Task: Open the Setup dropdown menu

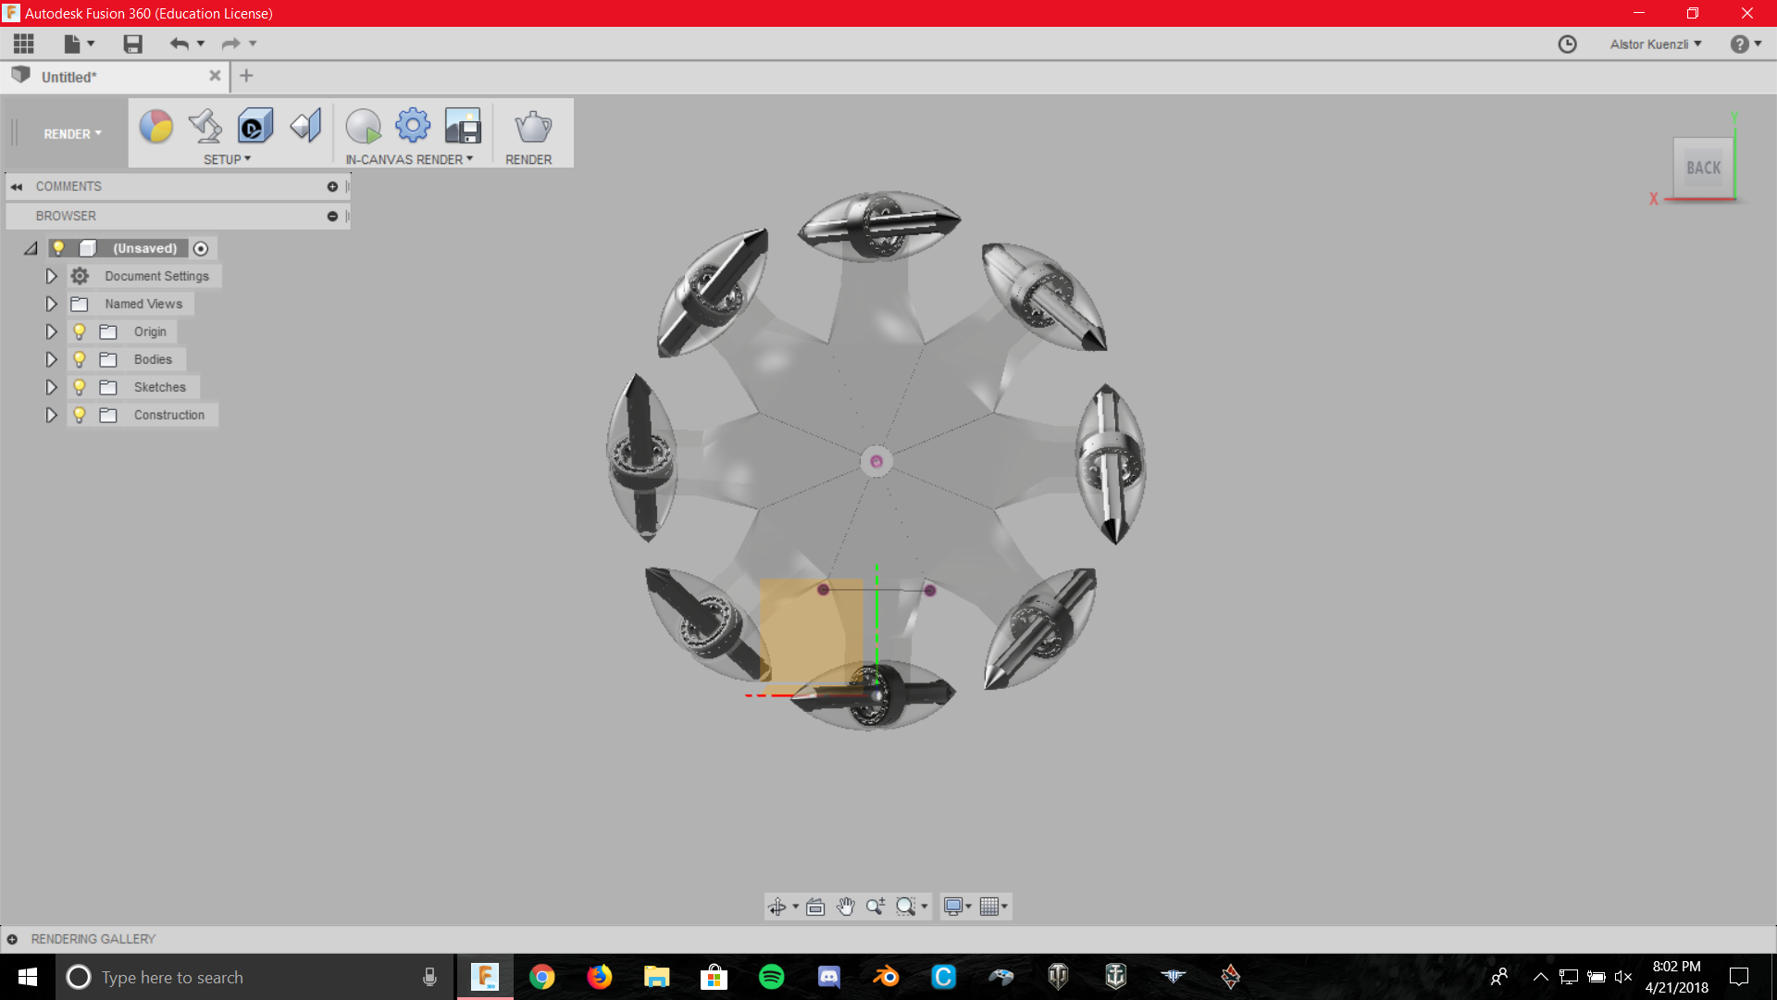Action: (227, 159)
